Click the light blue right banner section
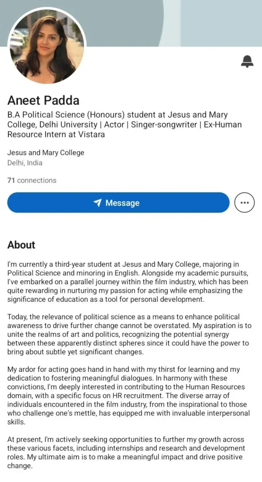 221,23
